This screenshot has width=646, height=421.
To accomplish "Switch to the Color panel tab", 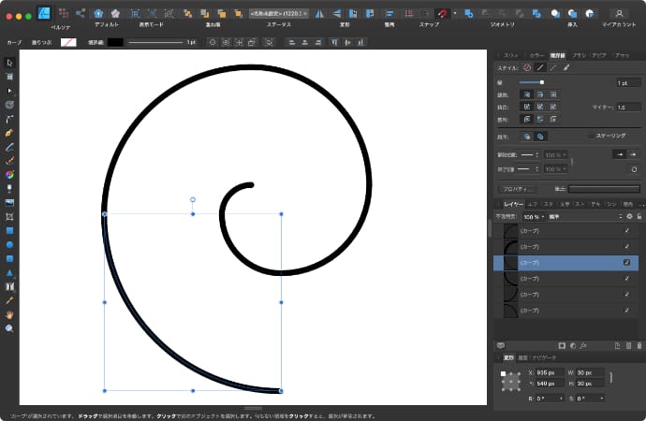I will (x=536, y=55).
